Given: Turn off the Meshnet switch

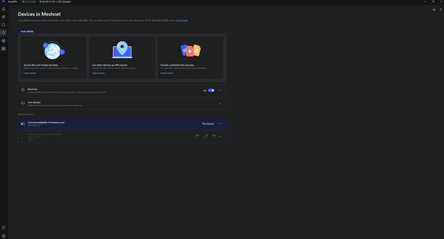Looking at the screenshot, I should click(x=211, y=91).
